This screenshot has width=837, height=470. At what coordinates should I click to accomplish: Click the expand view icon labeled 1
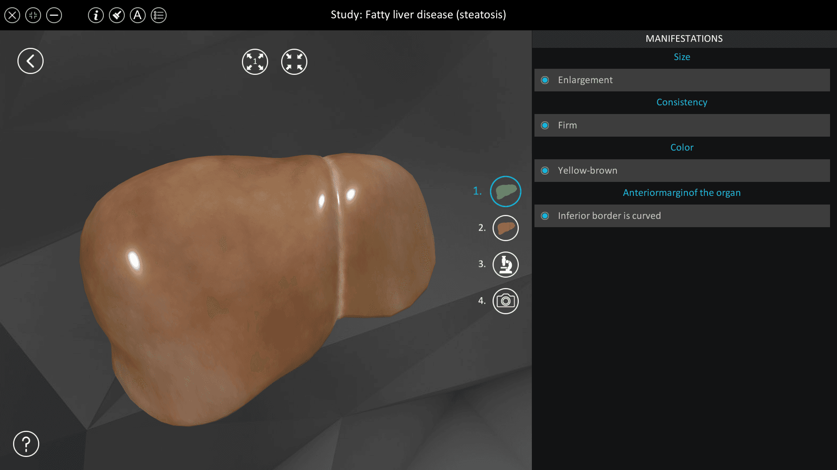(255, 62)
